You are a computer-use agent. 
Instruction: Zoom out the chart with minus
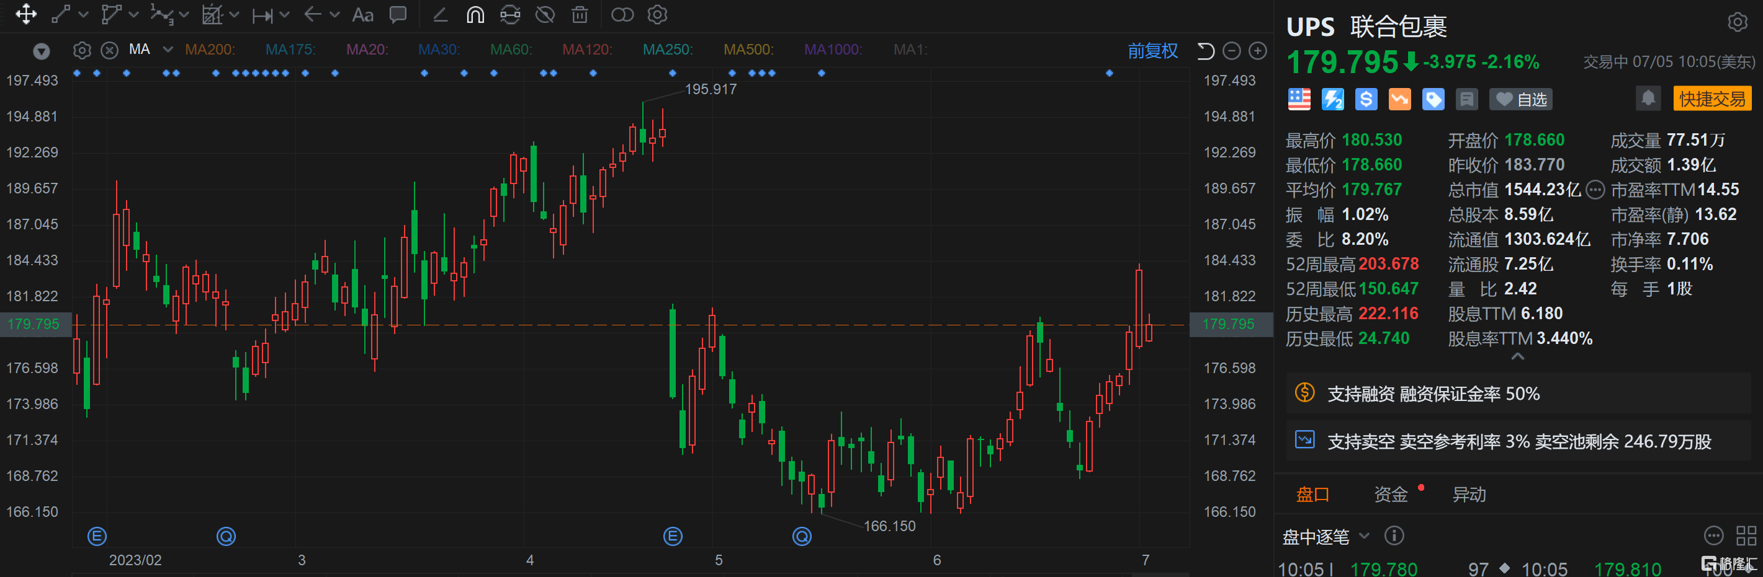(1231, 51)
